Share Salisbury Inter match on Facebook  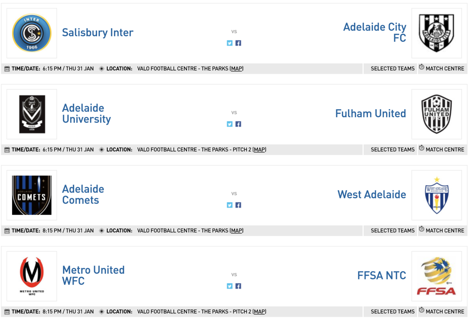click(238, 43)
